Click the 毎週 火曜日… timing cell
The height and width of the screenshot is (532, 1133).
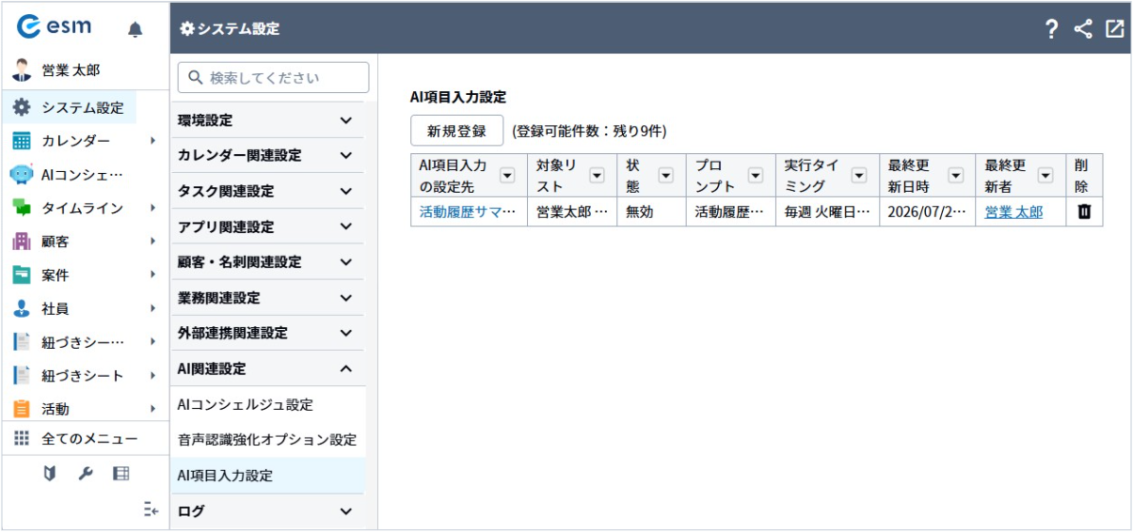828,212
